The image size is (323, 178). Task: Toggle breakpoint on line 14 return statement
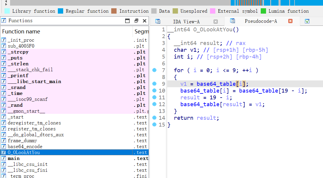coord(154,118)
